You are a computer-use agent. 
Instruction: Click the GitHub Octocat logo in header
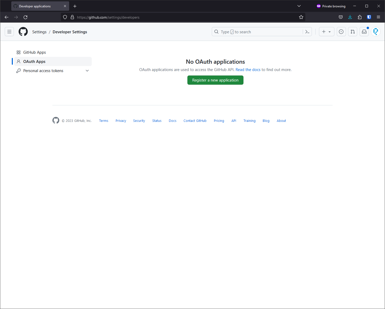pyautogui.click(x=23, y=32)
